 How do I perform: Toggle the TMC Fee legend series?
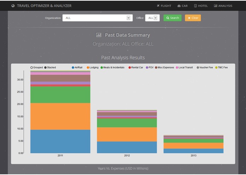tap(221, 68)
